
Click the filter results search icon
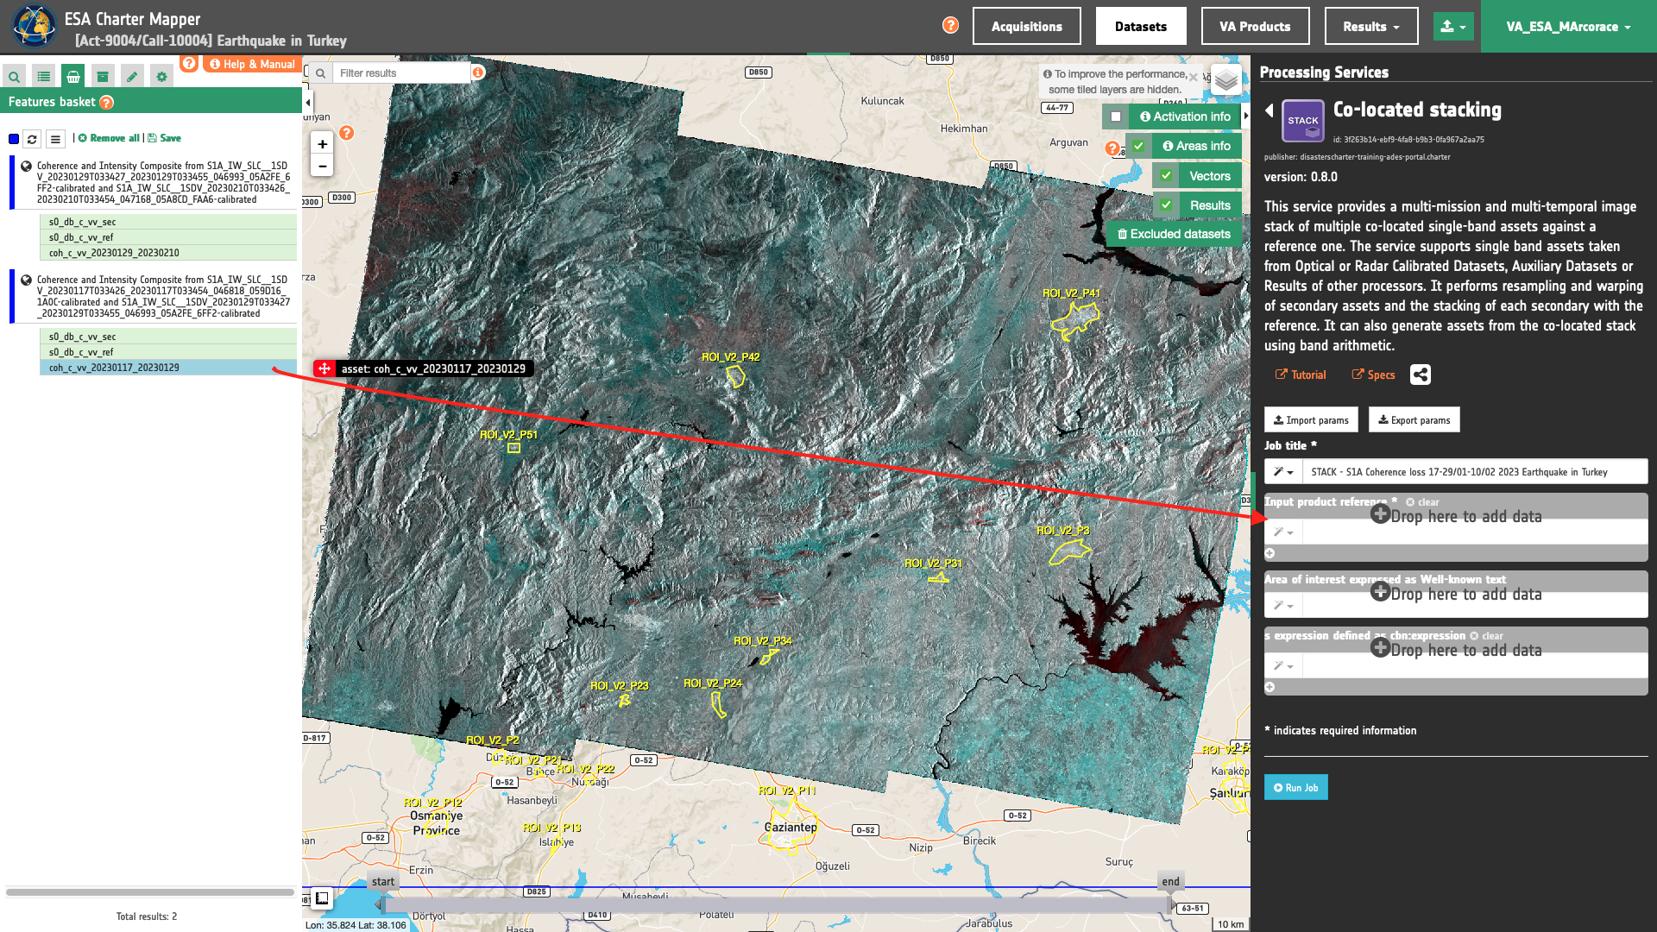tap(321, 73)
